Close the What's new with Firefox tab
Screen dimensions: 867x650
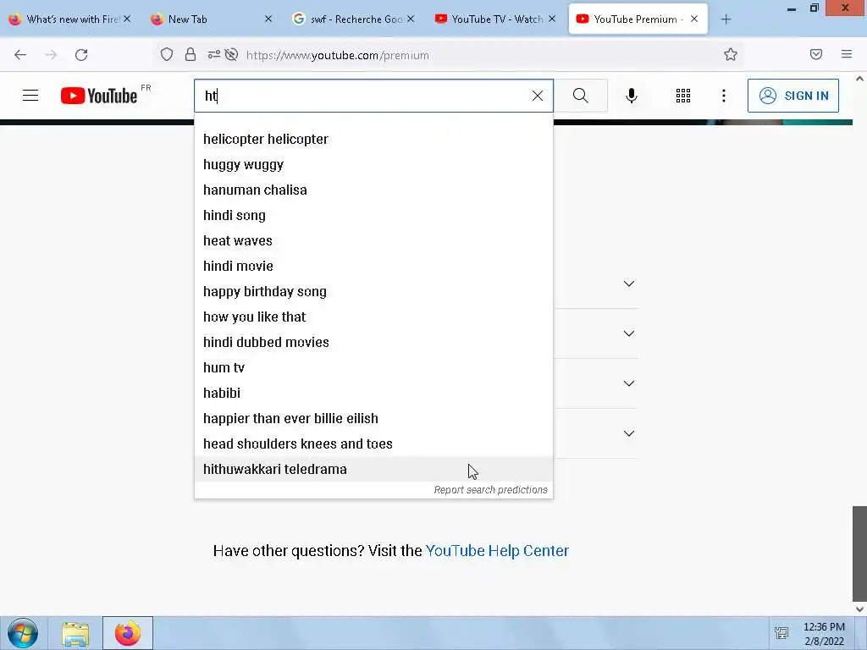point(127,19)
